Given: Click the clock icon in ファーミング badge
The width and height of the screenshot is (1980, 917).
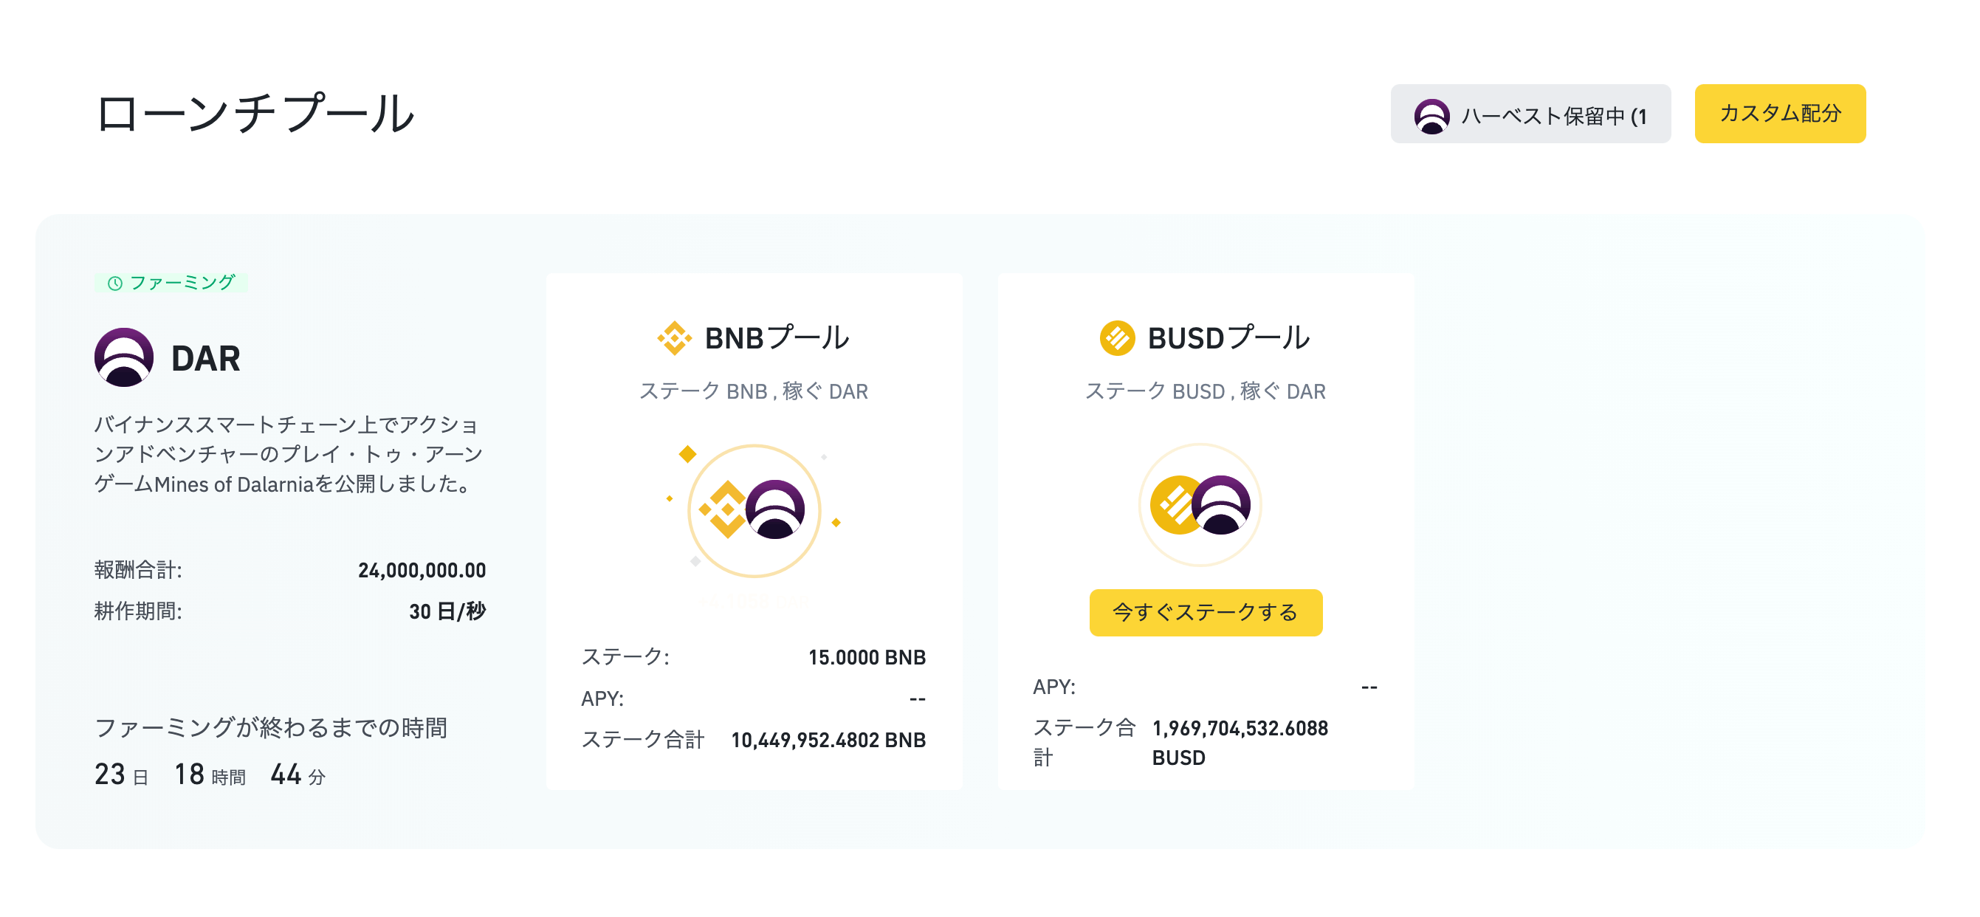Looking at the screenshot, I should pyautogui.click(x=114, y=284).
